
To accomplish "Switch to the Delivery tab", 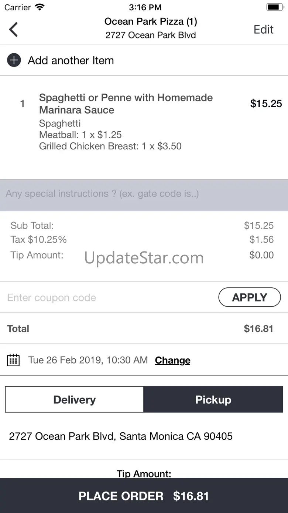I will click(x=75, y=399).
